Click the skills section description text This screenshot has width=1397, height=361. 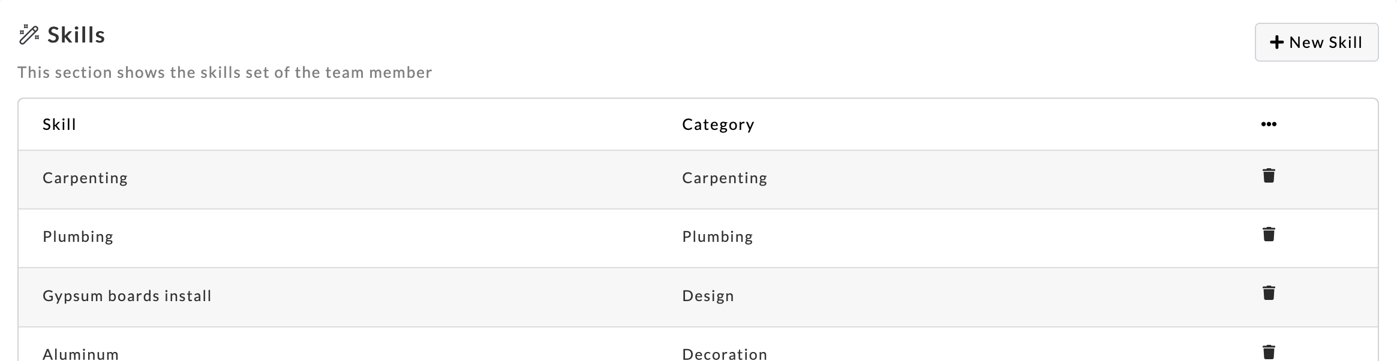[x=225, y=72]
